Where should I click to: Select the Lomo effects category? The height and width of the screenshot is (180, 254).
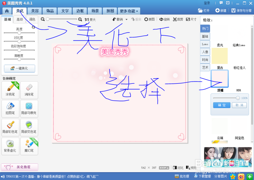click(205, 44)
